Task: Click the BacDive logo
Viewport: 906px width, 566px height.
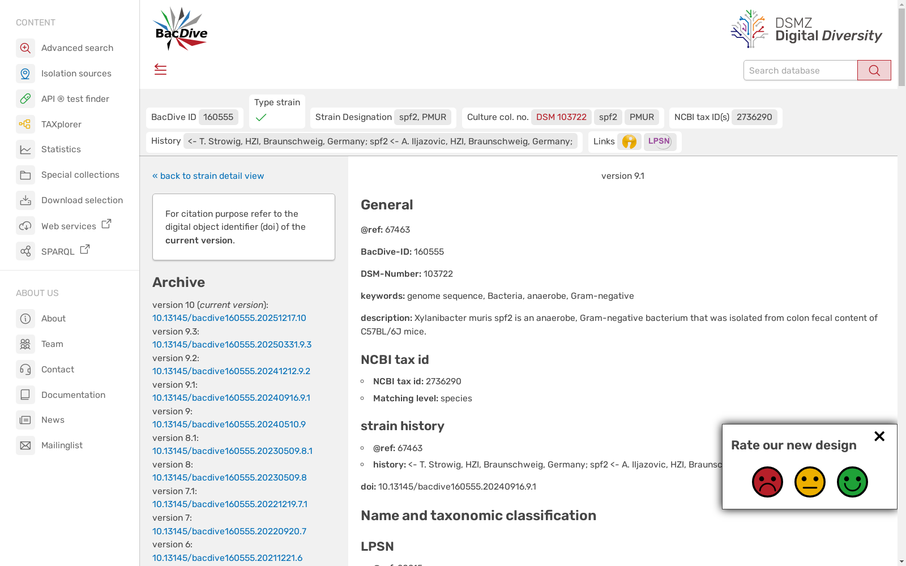Action: [180, 29]
